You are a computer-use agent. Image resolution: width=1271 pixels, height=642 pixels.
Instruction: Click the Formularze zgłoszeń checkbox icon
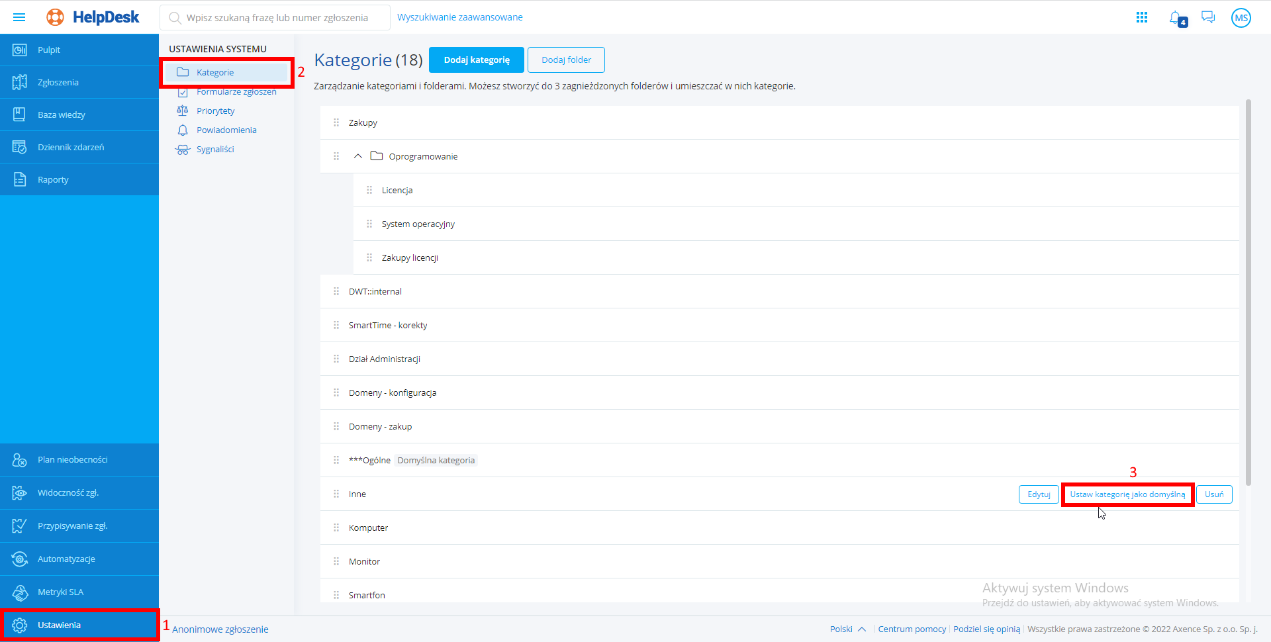click(x=183, y=92)
